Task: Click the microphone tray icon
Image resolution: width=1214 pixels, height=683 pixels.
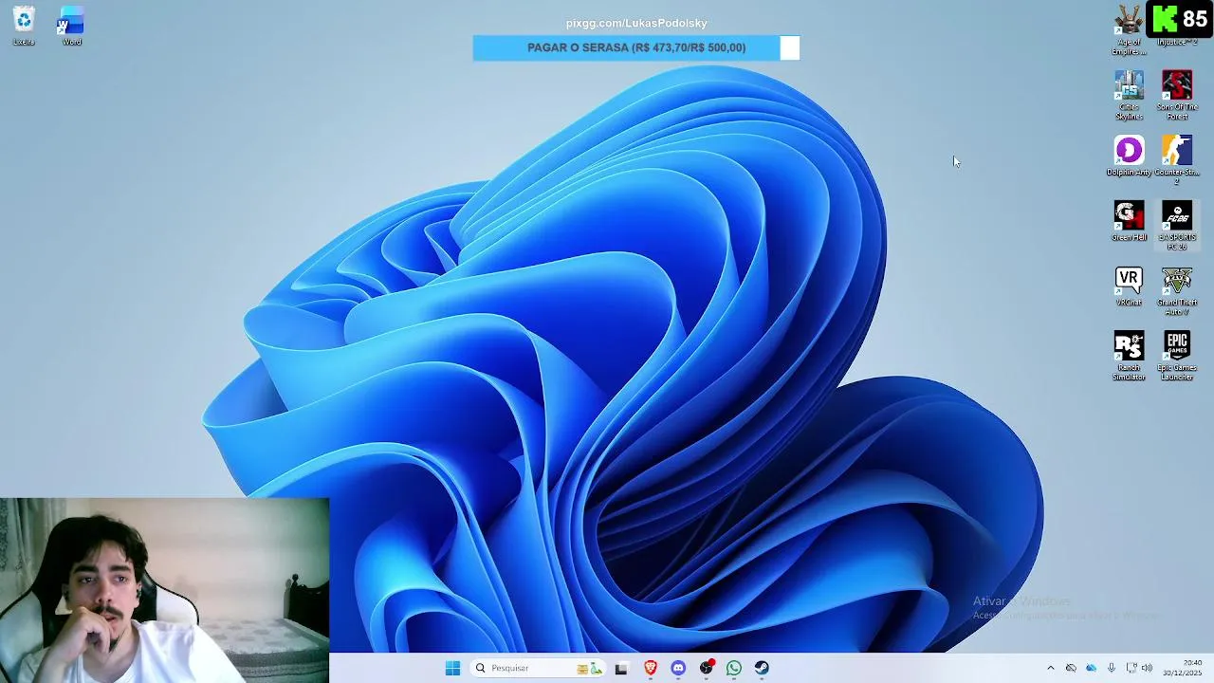Action: (x=1111, y=668)
